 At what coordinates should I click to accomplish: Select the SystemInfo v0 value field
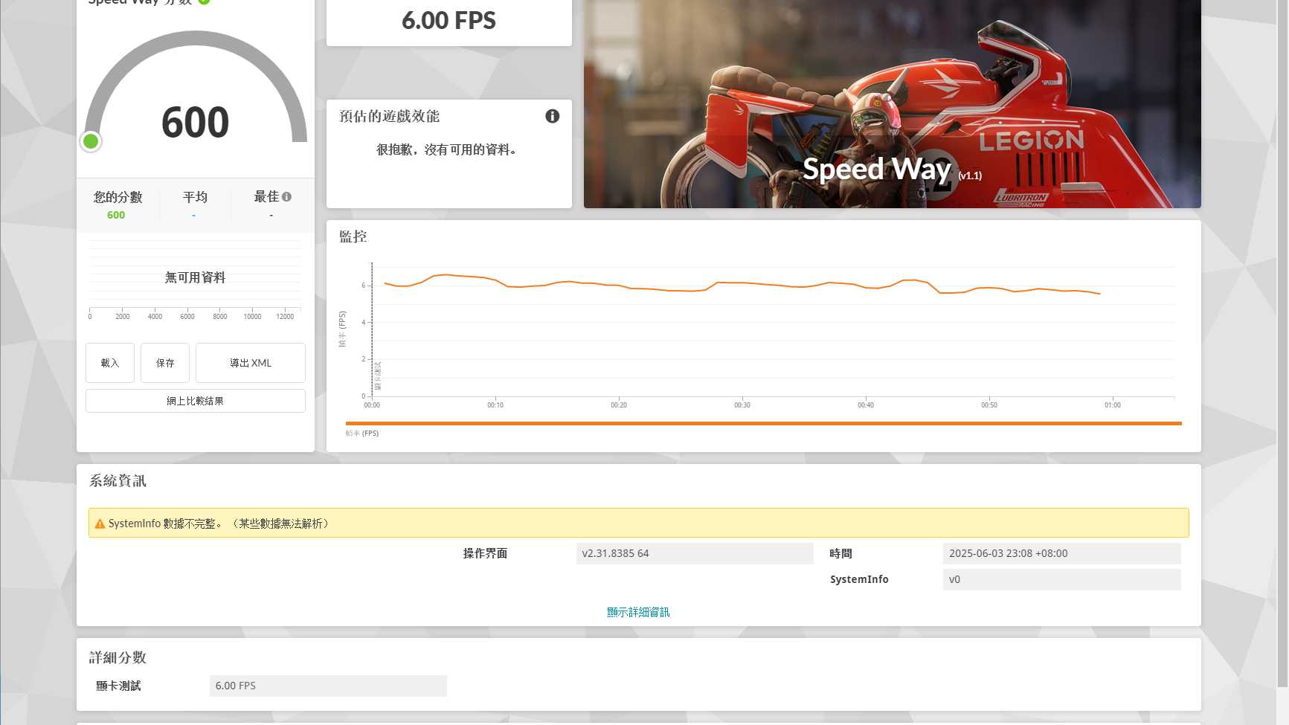[x=1061, y=579]
